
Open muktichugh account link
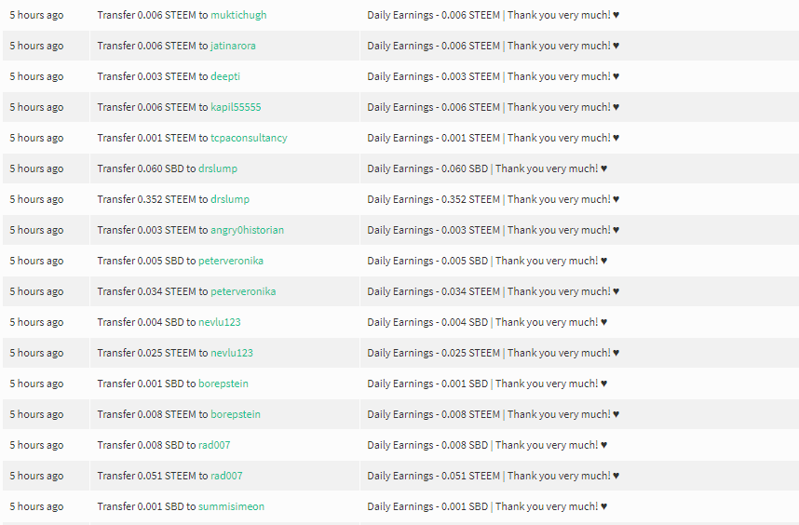coord(238,15)
